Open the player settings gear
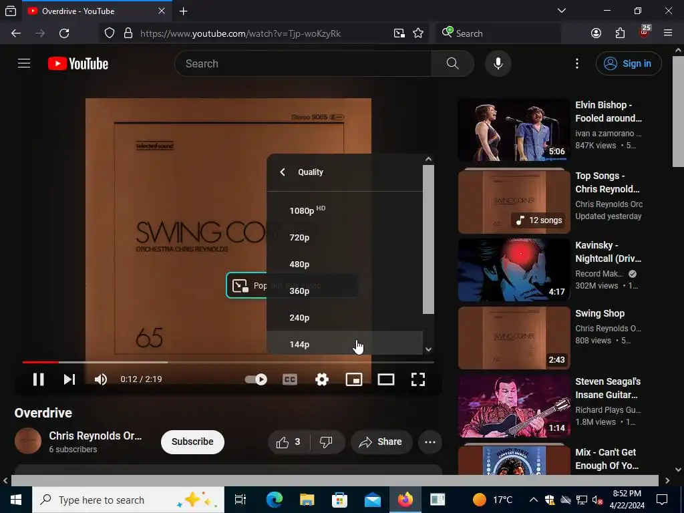 click(x=322, y=379)
